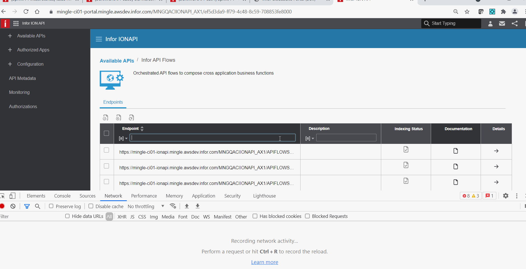Switch to the Console tab in DevTools
This screenshot has height=269, width=526.
[62, 196]
